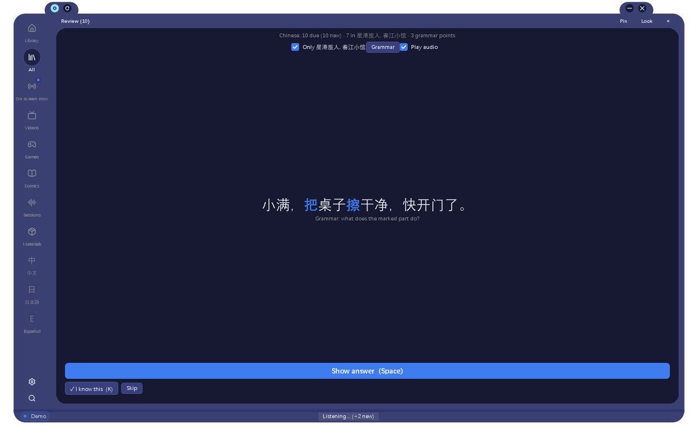Close the Review panel with the small ×
The height and width of the screenshot is (436, 698).
(x=668, y=21)
